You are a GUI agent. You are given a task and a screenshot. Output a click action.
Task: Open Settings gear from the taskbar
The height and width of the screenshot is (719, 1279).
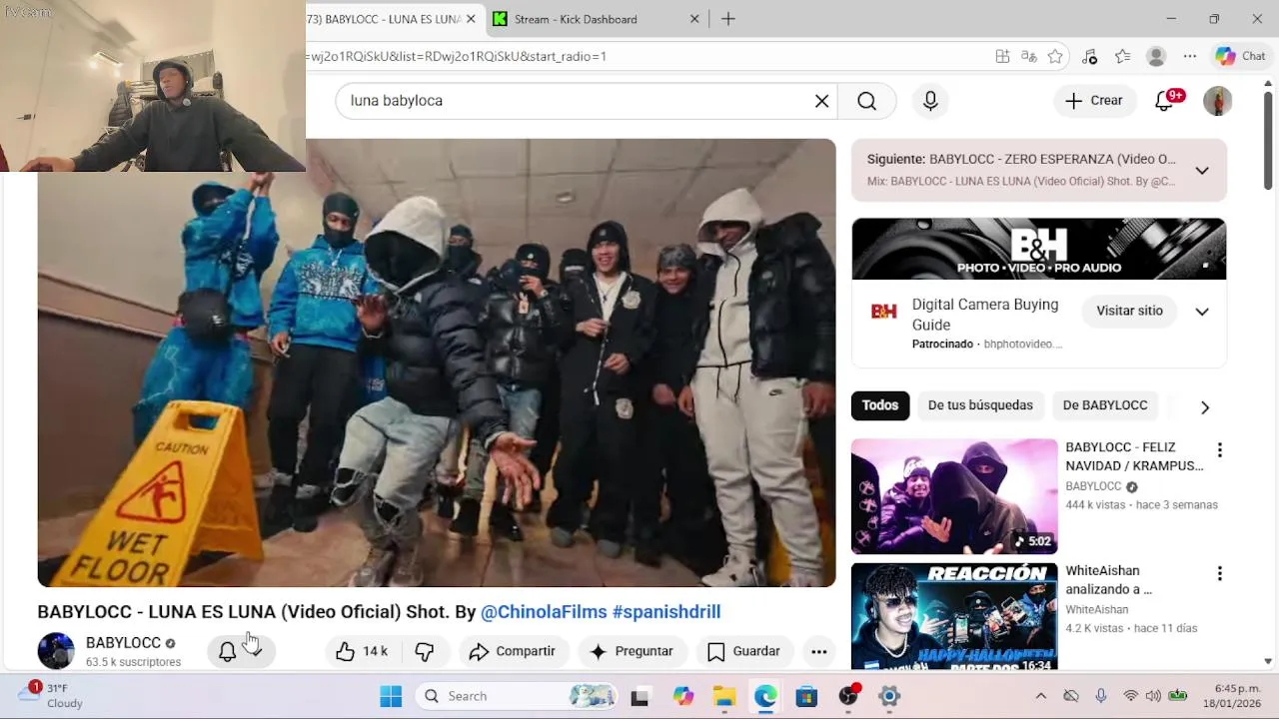(889, 697)
